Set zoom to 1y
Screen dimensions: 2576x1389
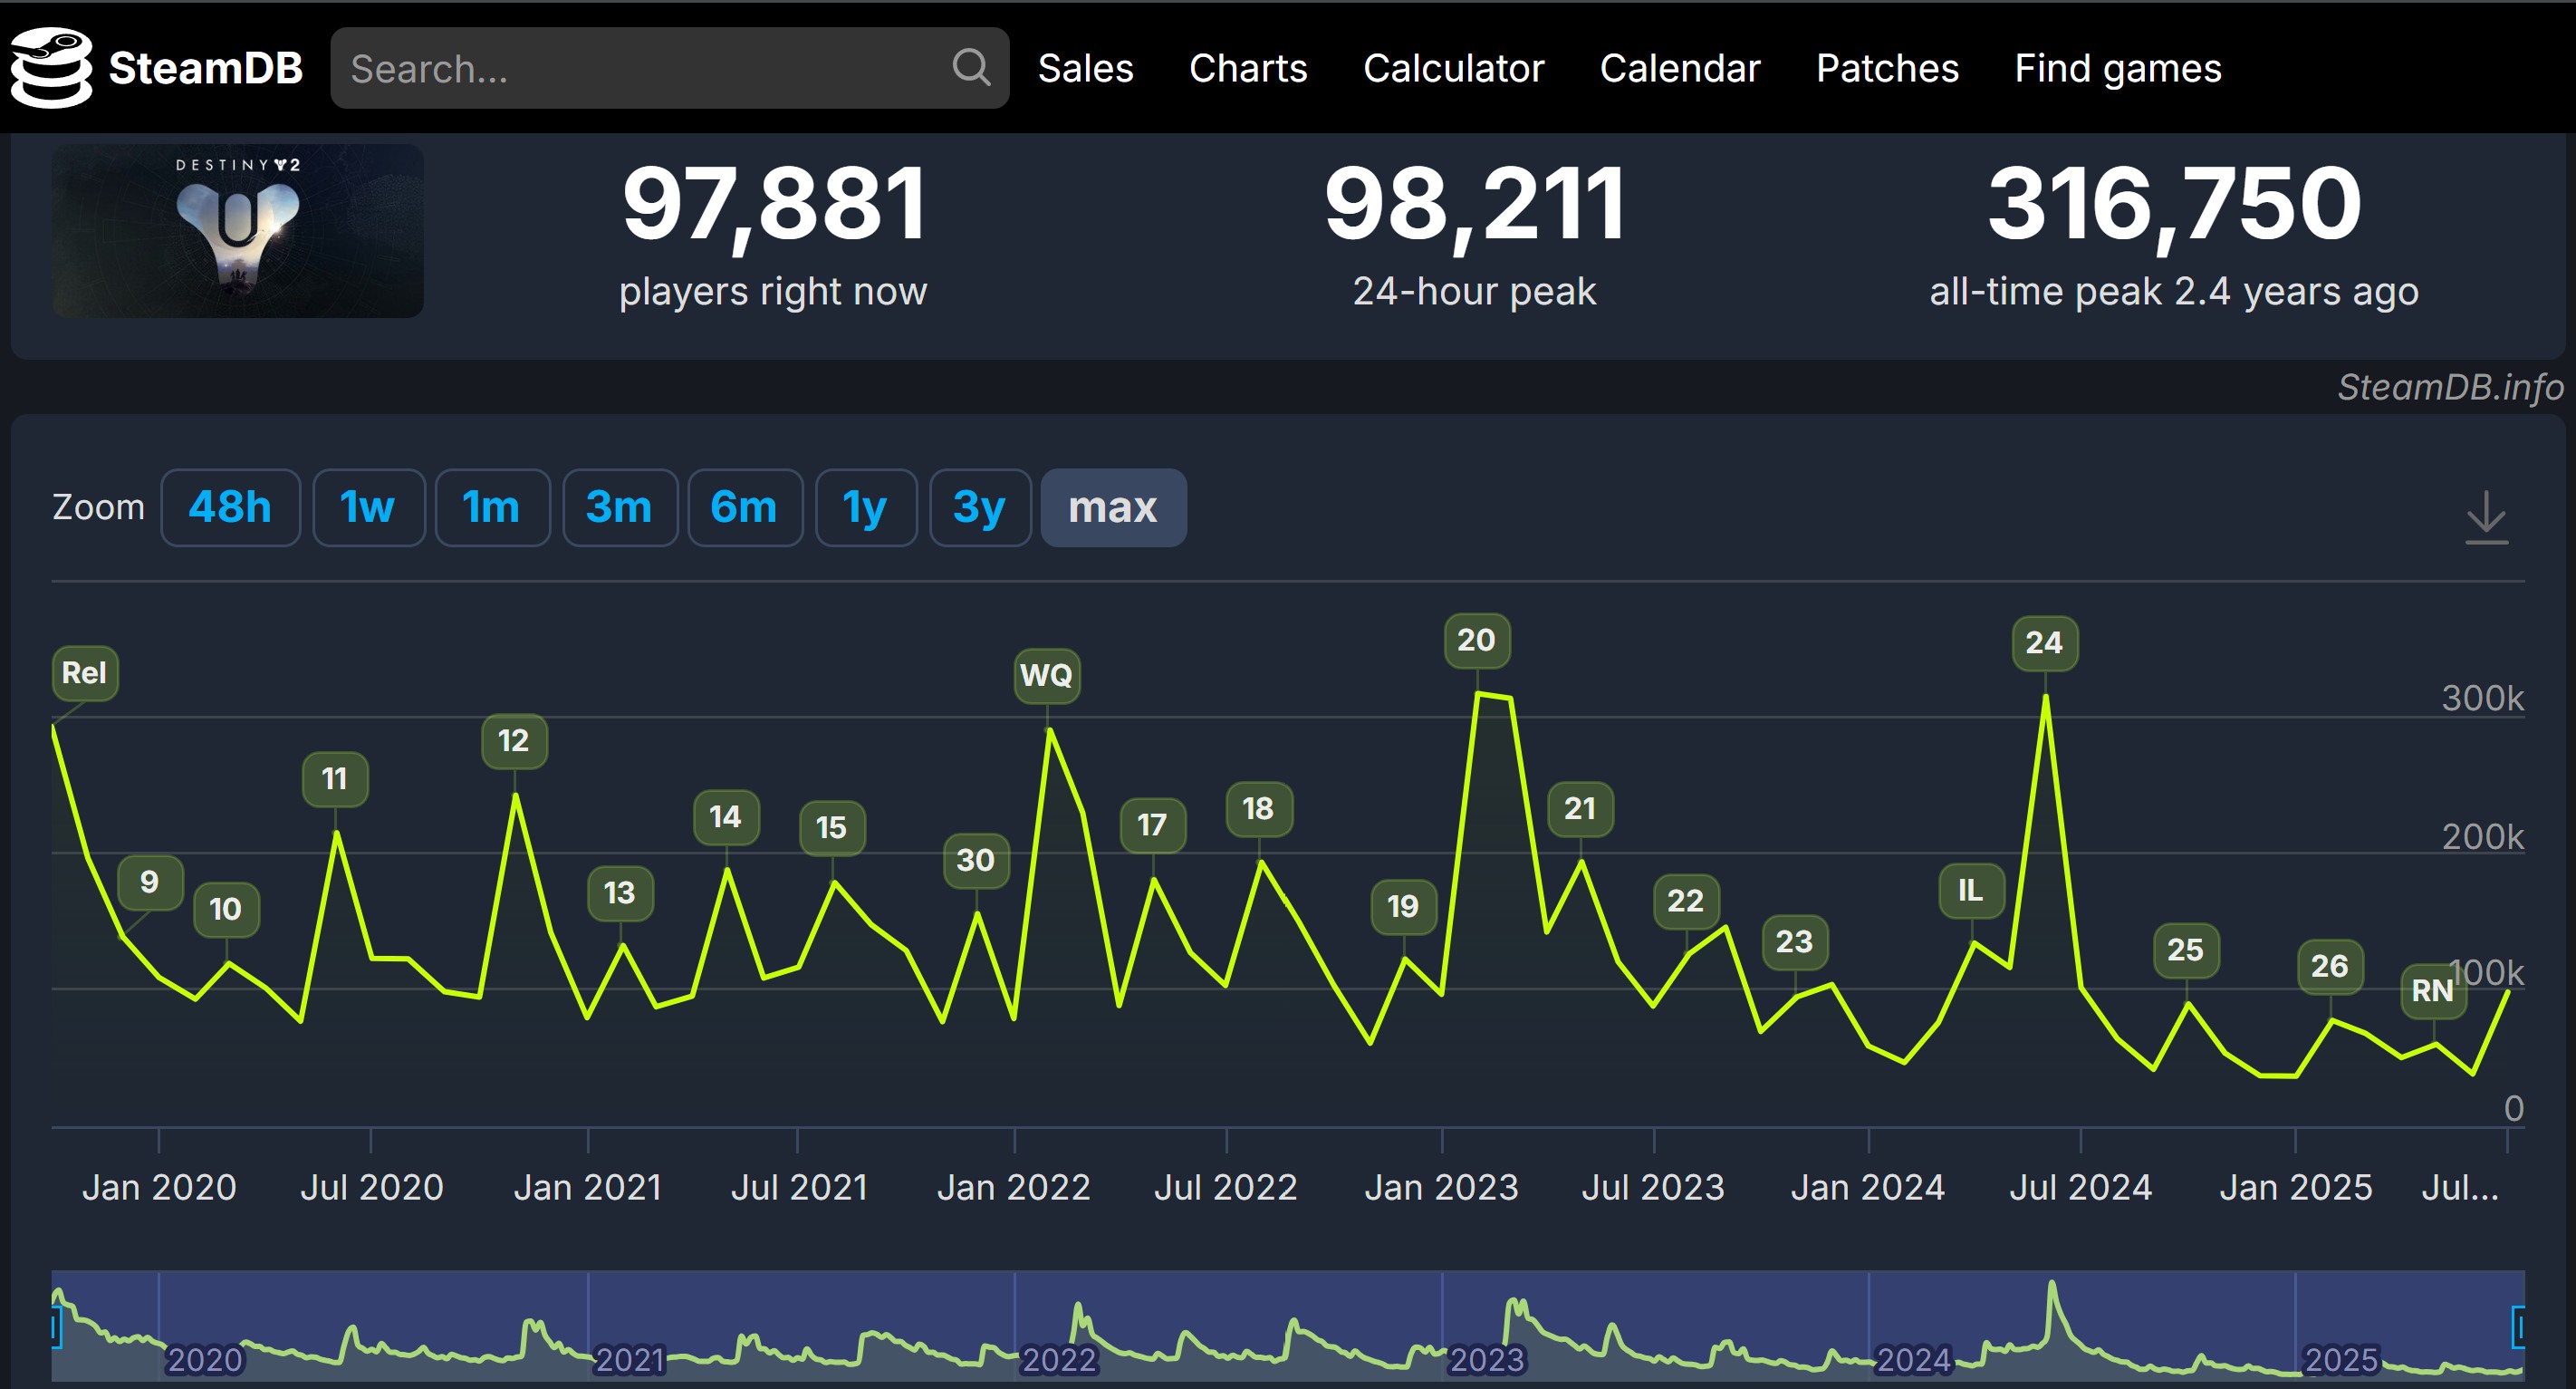(x=865, y=507)
